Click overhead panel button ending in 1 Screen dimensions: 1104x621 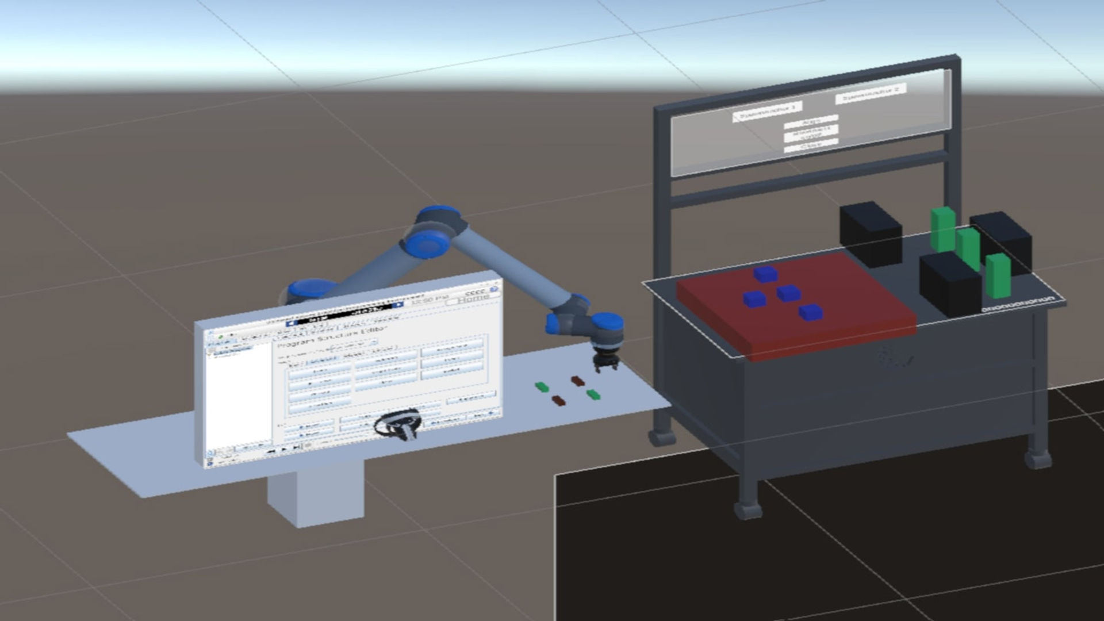(x=767, y=112)
